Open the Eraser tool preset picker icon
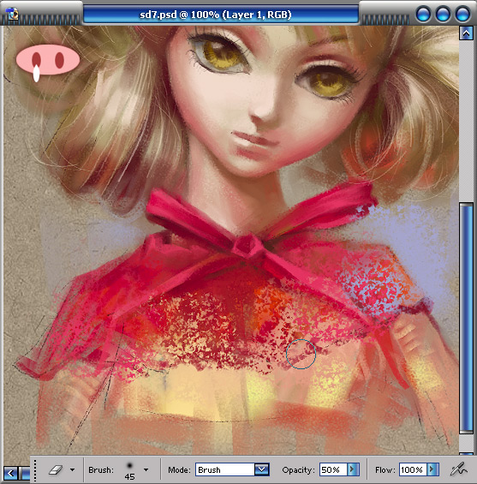This screenshot has height=484, width=477. [x=56, y=469]
